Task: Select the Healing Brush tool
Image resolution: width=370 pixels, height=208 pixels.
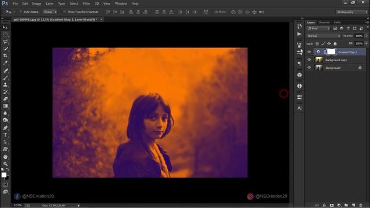Action: 5,70
